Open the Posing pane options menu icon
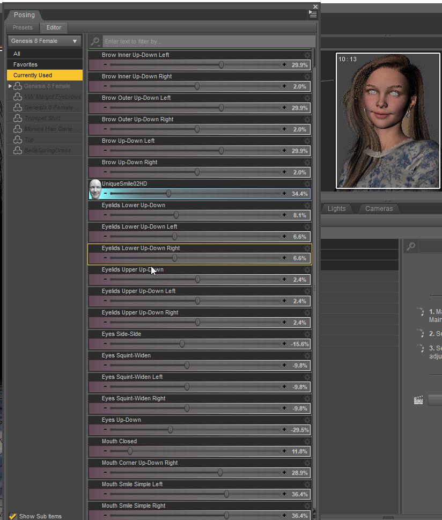The image size is (442, 520). (313, 14)
